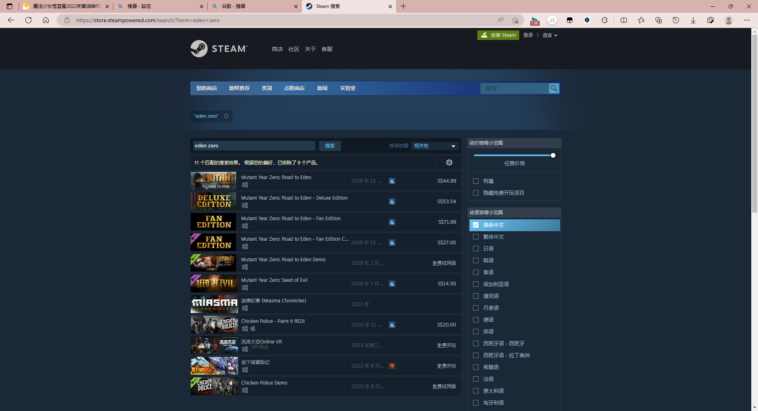Open the favorites list icon
The image size is (758, 411).
[x=641, y=20]
